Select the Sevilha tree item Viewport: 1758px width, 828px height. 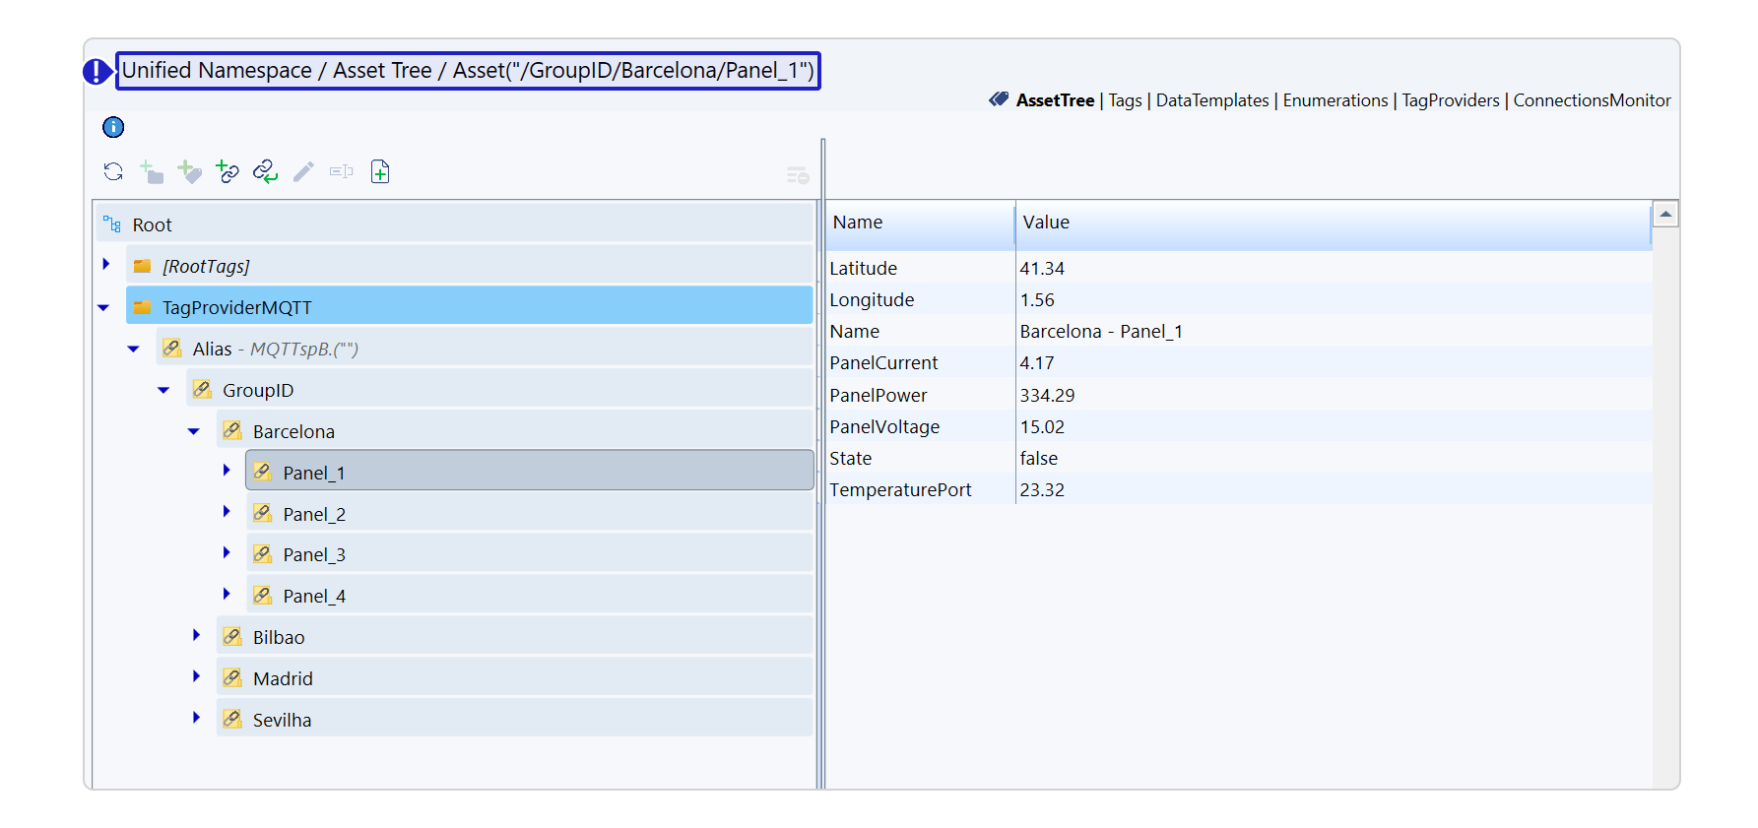pos(282,720)
